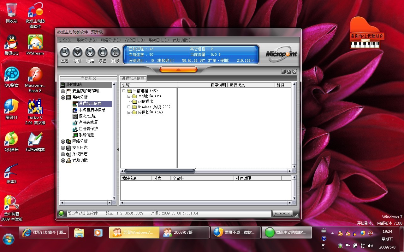
Task: Open QQ音乐 desktop shortcut
Action: pyautogui.click(x=12, y=141)
